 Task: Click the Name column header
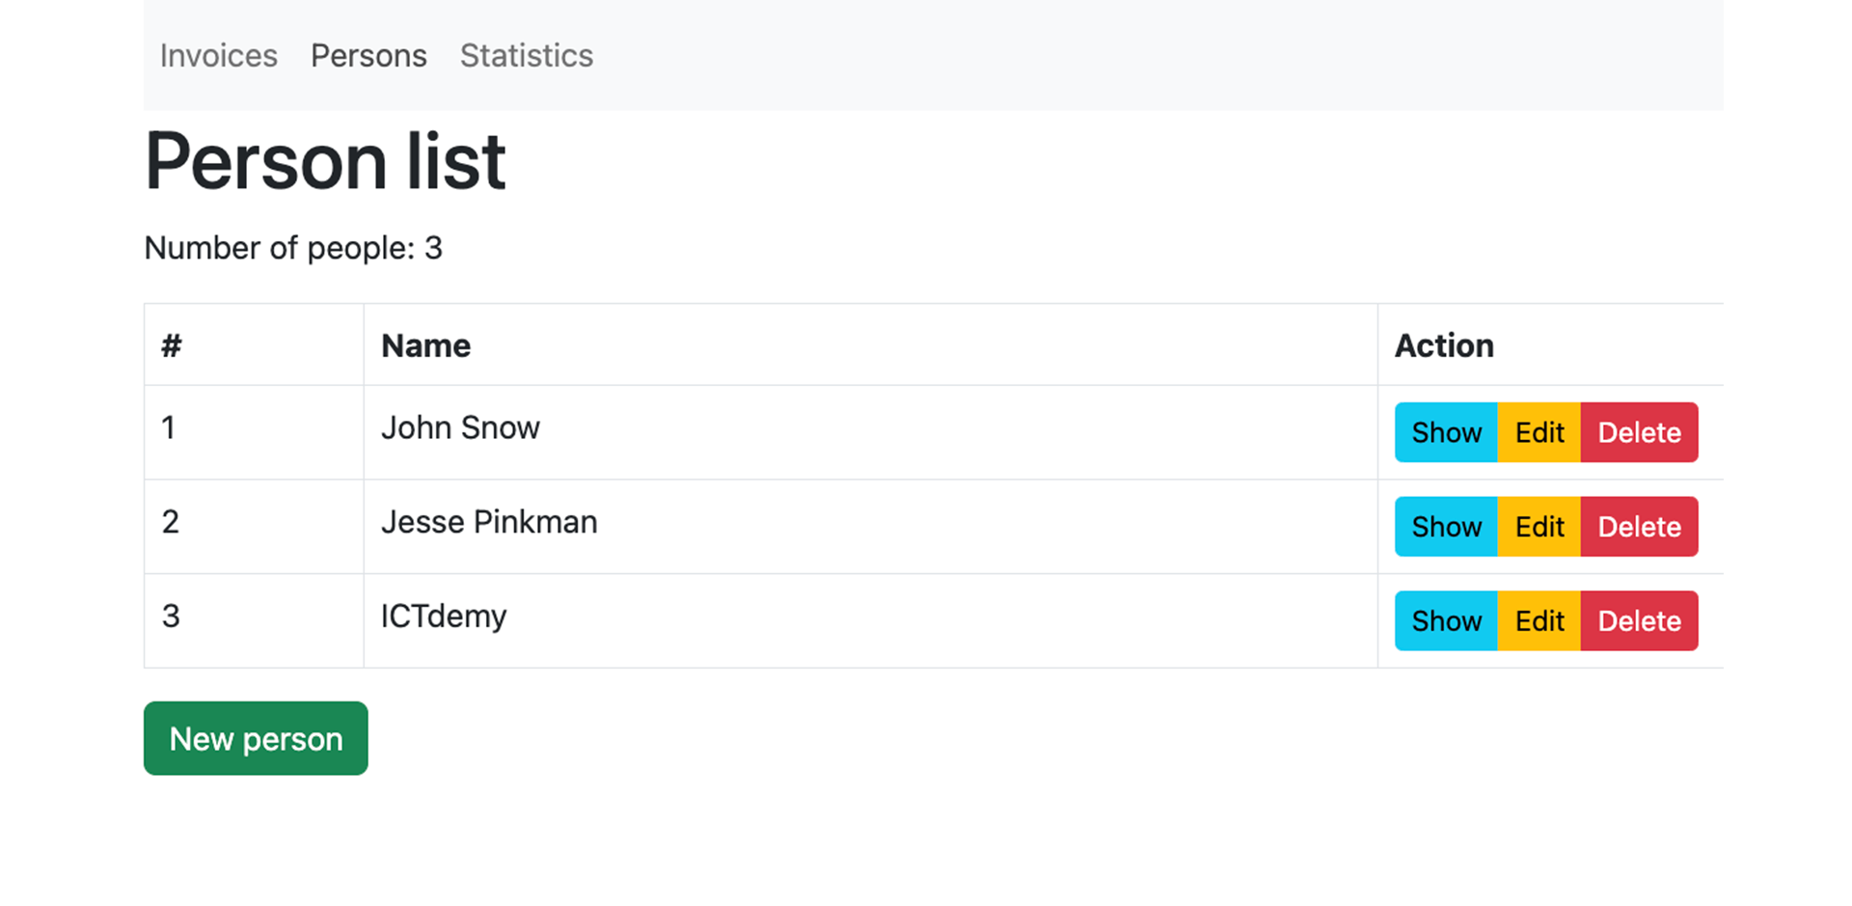pos(425,345)
